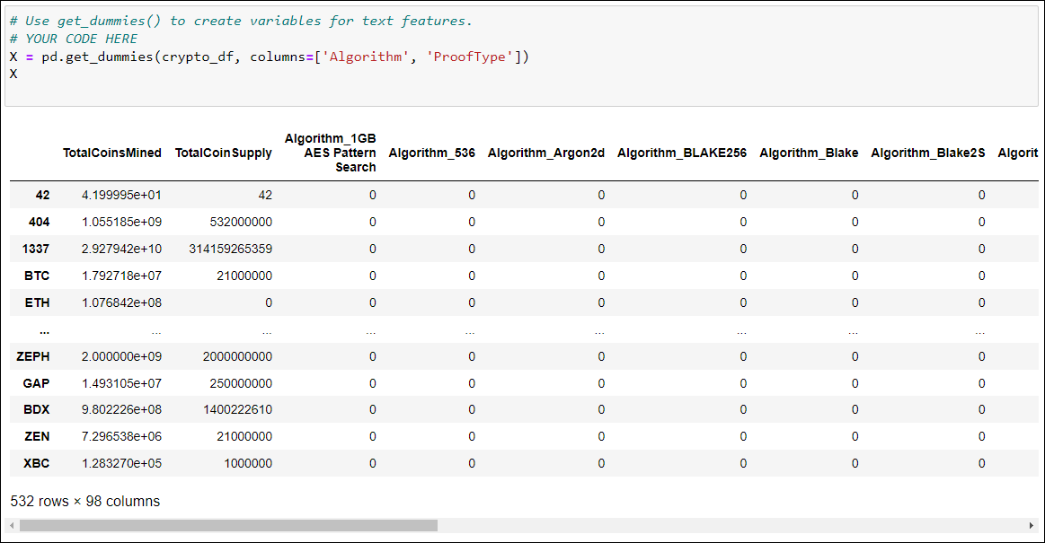This screenshot has height=543, width=1045.
Task: Click TotalCoinSupply value 250000000
Action: [241, 383]
